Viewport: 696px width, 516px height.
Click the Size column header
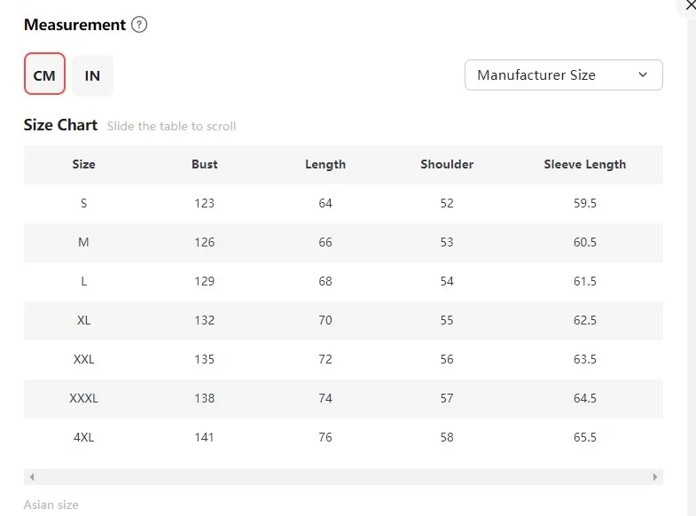(x=84, y=164)
